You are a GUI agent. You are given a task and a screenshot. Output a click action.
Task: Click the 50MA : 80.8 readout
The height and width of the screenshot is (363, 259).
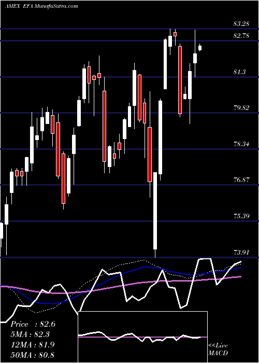[x=33, y=355]
